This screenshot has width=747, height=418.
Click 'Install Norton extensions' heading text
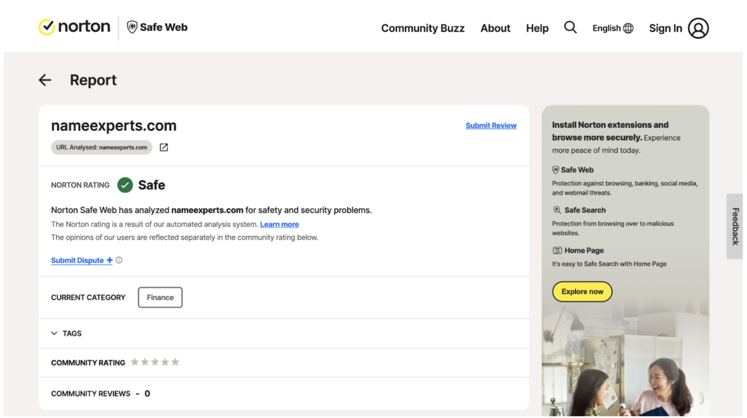[610, 131]
